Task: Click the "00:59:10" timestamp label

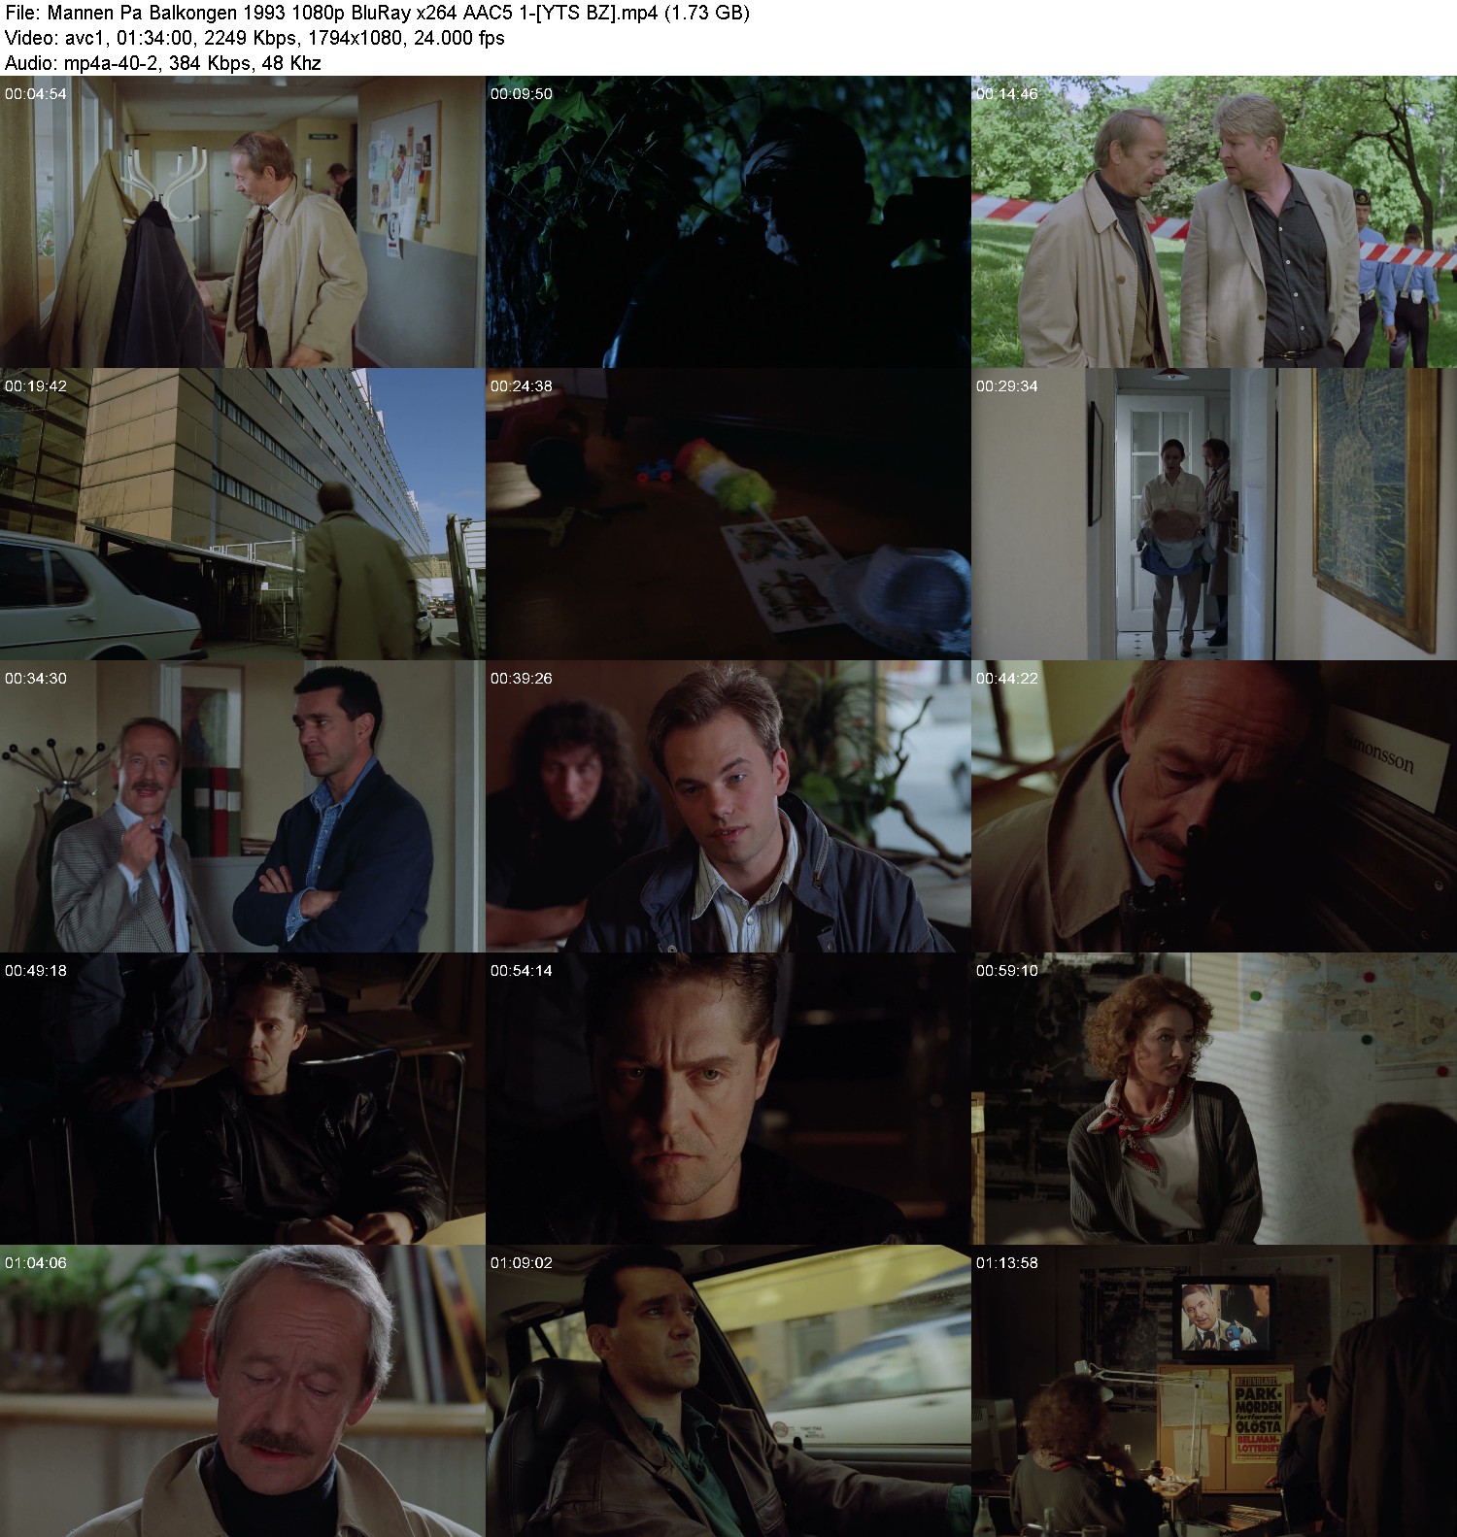Action: [1007, 971]
